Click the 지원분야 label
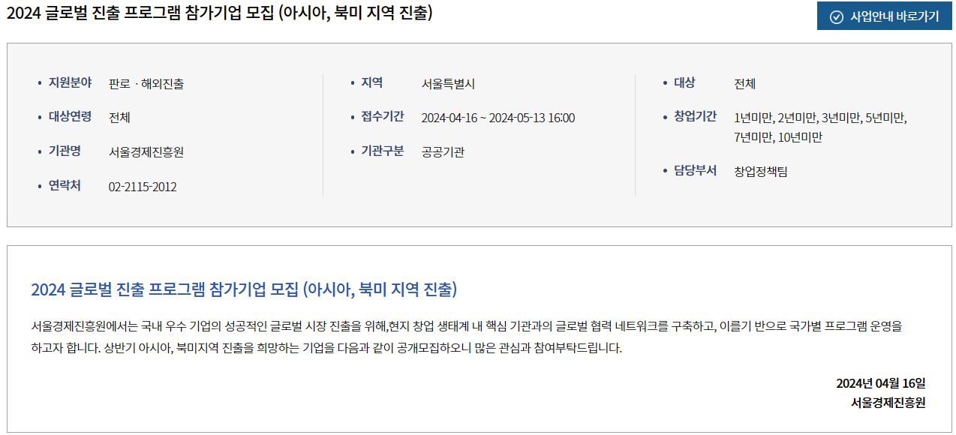 coord(70,82)
